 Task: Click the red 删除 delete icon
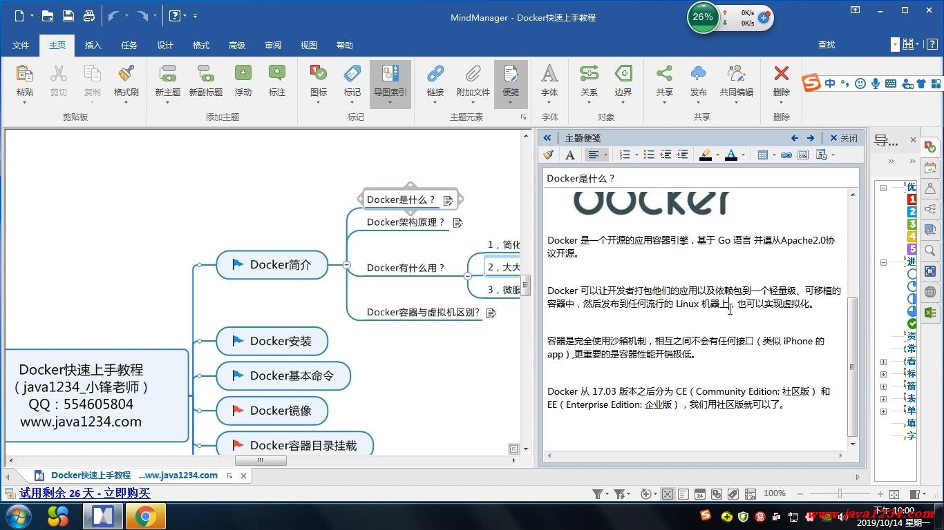point(782,73)
